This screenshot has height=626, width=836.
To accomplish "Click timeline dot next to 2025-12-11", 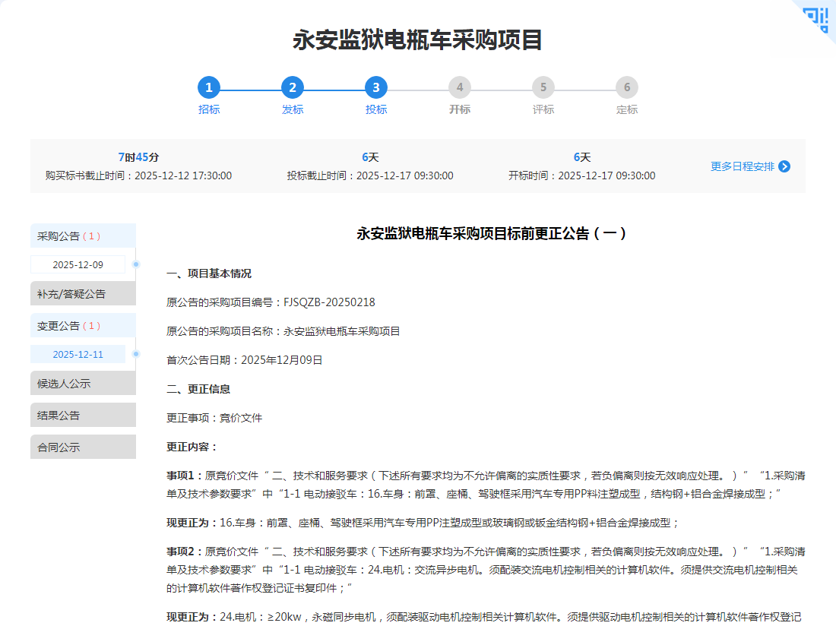I will 136,354.
